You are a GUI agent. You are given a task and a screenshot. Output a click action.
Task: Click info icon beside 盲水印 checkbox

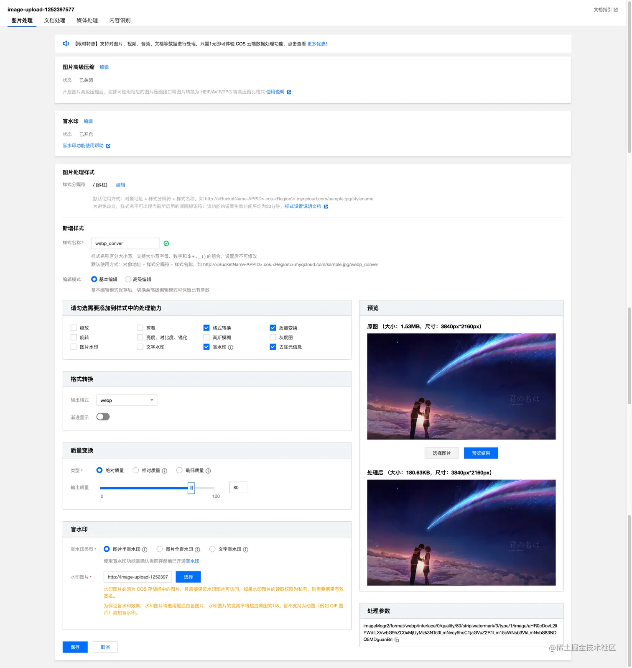(x=231, y=347)
